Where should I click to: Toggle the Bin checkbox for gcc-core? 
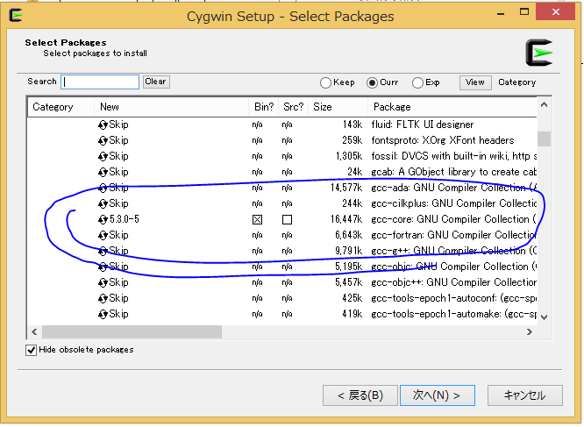[x=257, y=220]
